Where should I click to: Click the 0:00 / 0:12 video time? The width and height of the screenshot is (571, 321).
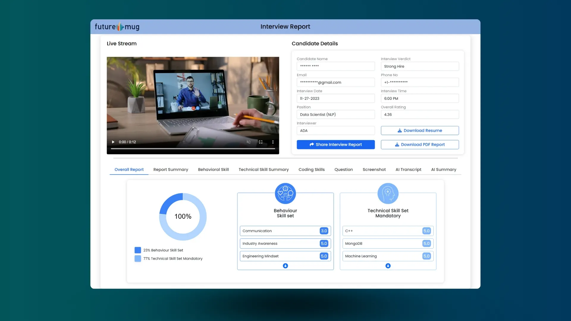[x=127, y=142]
